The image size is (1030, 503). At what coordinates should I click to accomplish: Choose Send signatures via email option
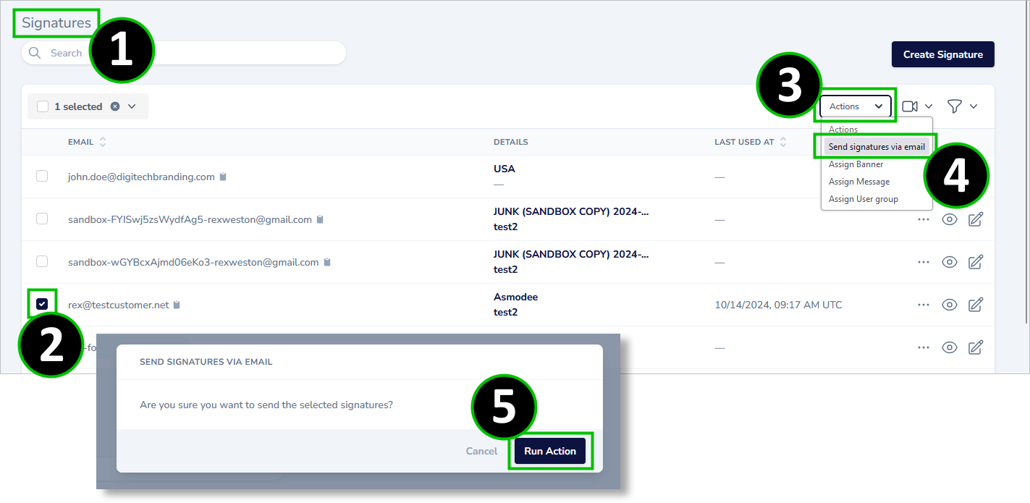[876, 146]
